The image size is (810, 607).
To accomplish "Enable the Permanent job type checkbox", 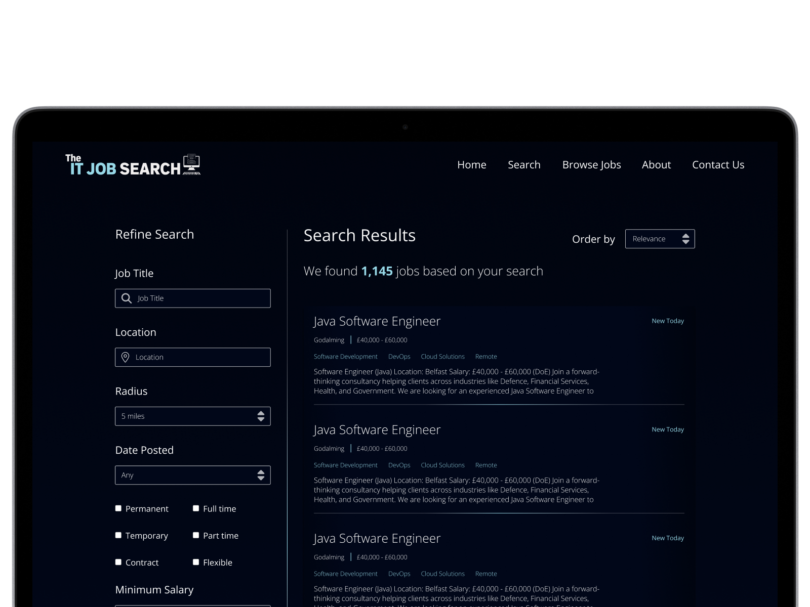I will (x=118, y=508).
